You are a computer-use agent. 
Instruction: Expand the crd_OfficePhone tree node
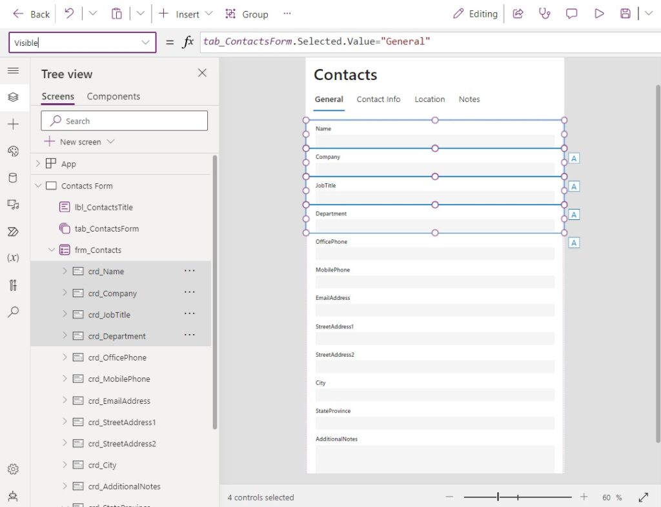(x=65, y=357)
